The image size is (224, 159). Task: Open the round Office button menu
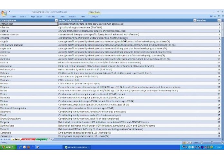[x=4, y=14]
